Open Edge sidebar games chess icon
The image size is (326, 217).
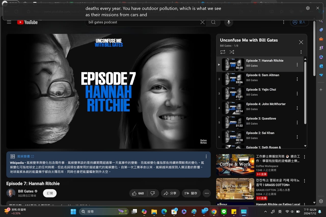pos(321,48)
